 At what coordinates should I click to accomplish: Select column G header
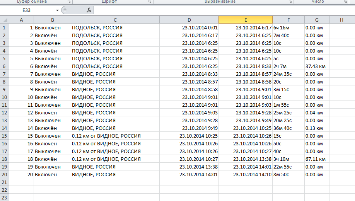click(x=317, y=20)
